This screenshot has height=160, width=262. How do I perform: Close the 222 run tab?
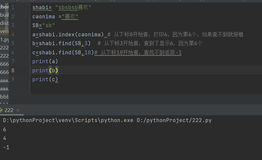tap(18, 110)
